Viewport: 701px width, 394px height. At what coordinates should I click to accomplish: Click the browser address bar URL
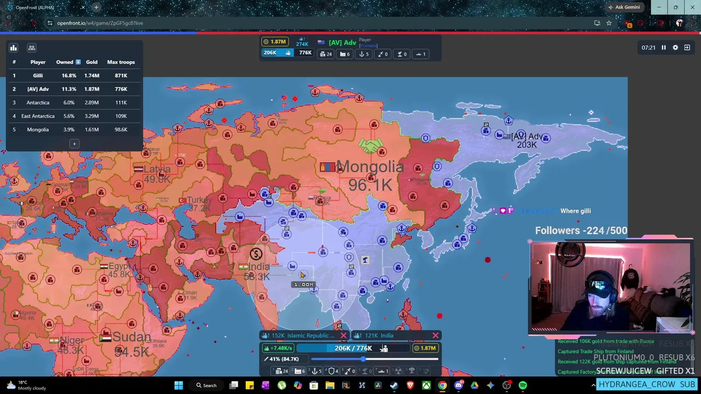pos(100,23)
